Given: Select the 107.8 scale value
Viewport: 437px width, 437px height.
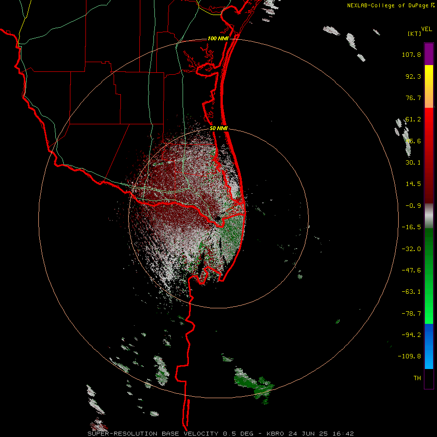Looking at the screenshot, I should pos(411,54).
